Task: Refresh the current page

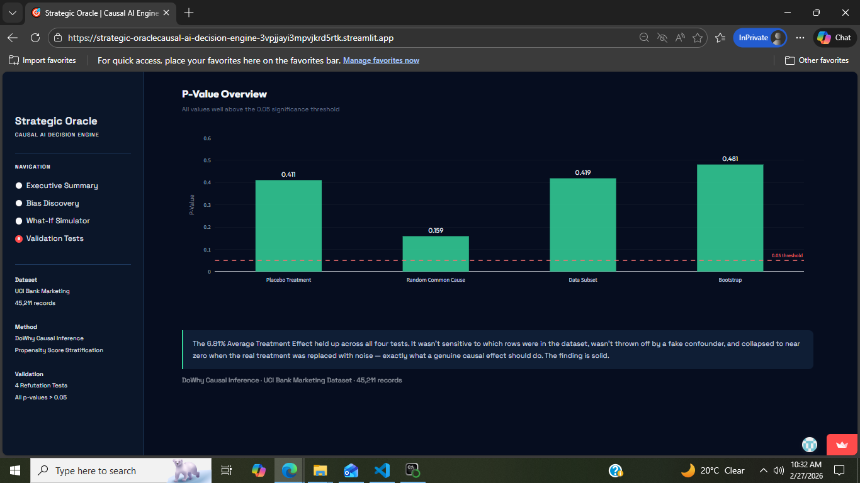Action: pyautogui.click(x=35, y=38)
